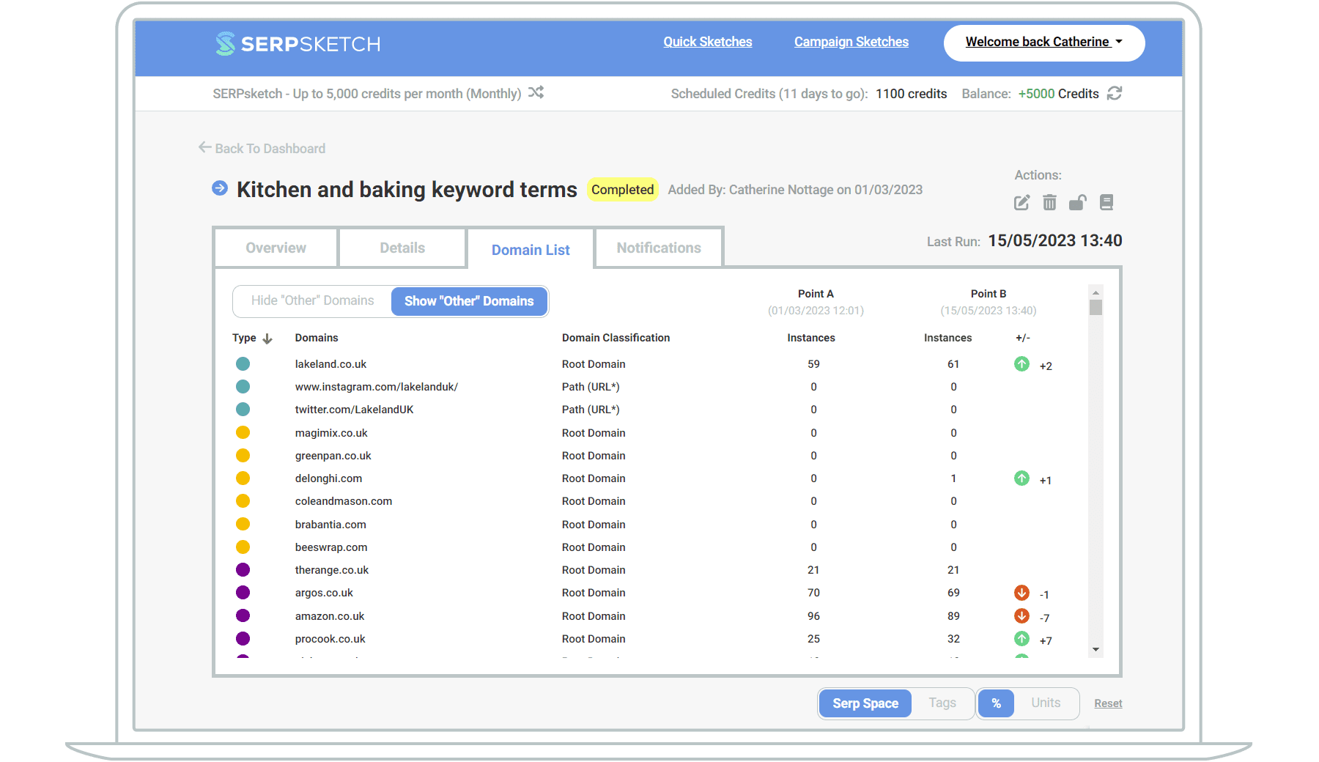
Task: Click the 1100 credits scheduled value
Action: coord(911,94)
